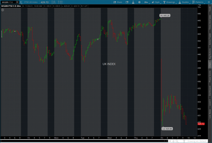
Task: Click the WIGBR:FTSE symbol input field
Action: click(x=8, y=2)
